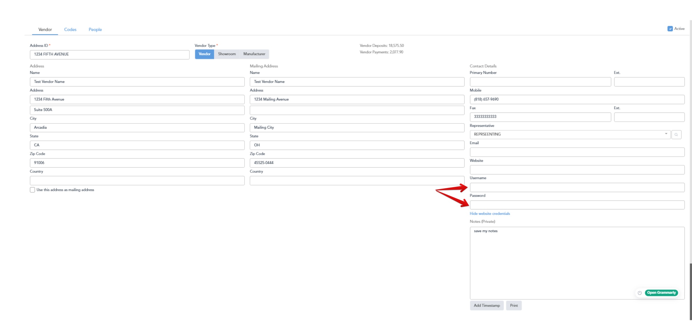Click the Primary Number Ext. field
692x323 pixels.
pyautogui.click(x=649, y=82)
